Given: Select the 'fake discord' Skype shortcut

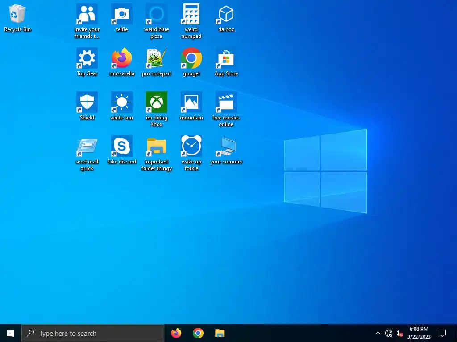Looking at the screenshot, I should pos(121,150).
